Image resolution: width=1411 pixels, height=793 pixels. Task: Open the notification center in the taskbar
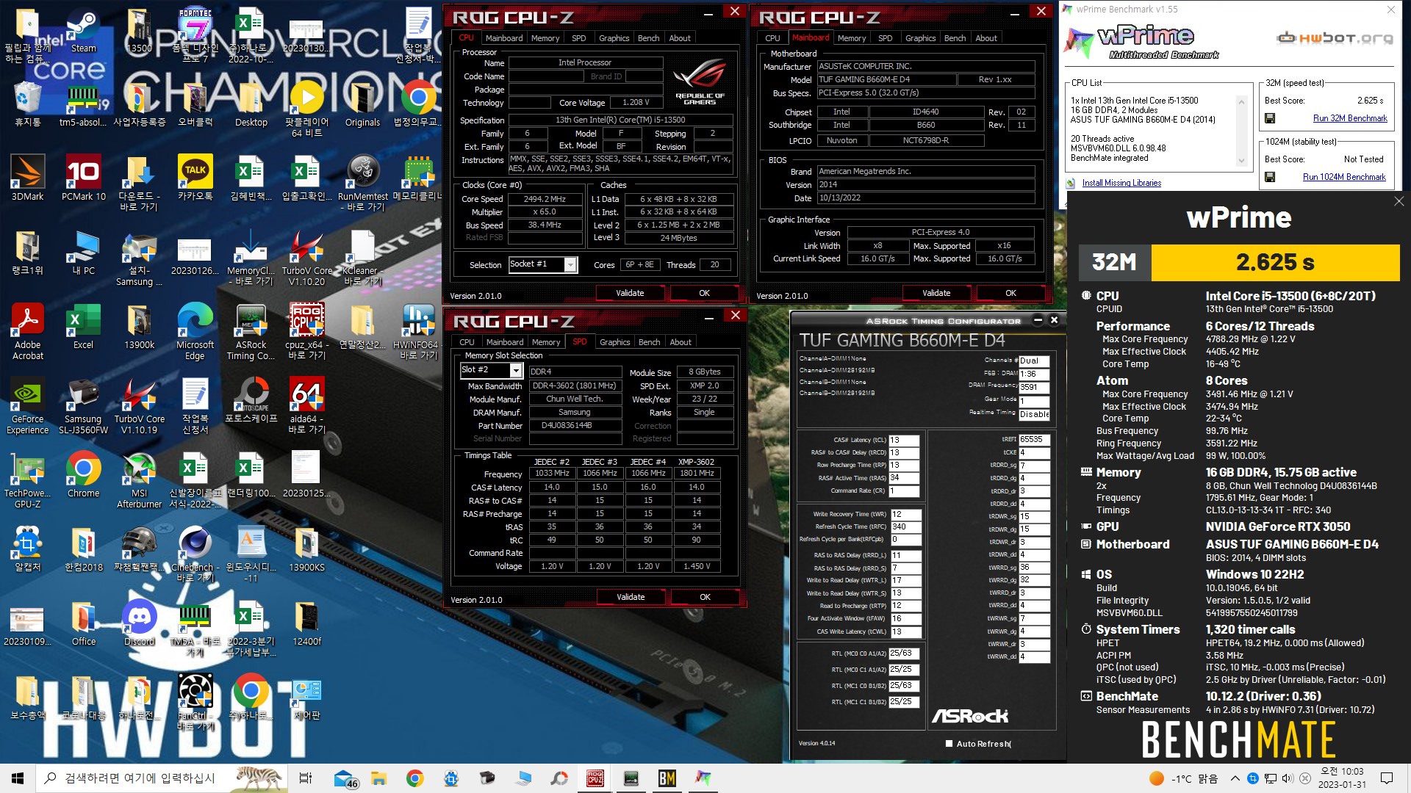coord(1387,778)
